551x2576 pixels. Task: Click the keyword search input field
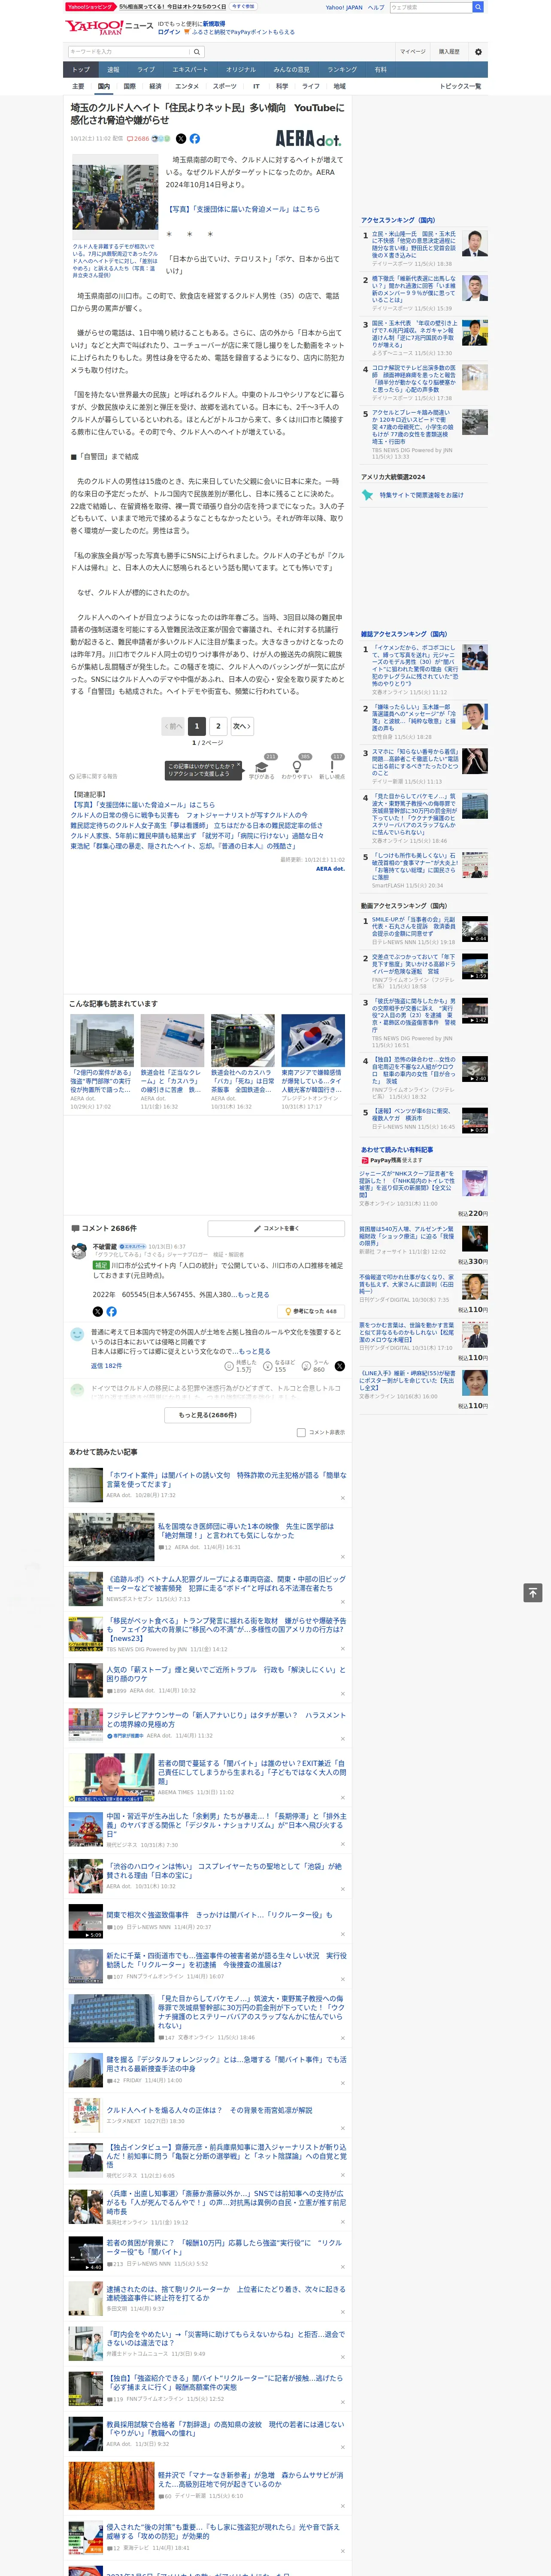coord(129,52)
